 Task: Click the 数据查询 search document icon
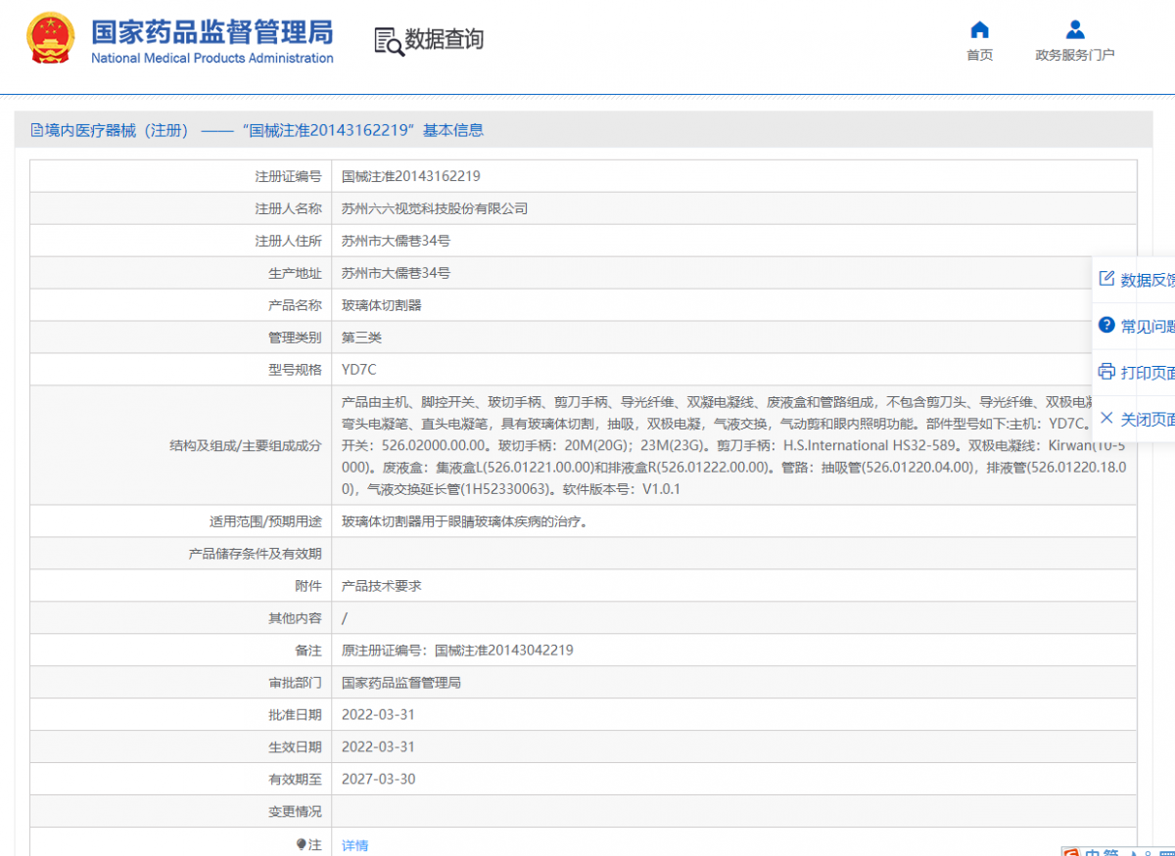click(389, 41)
